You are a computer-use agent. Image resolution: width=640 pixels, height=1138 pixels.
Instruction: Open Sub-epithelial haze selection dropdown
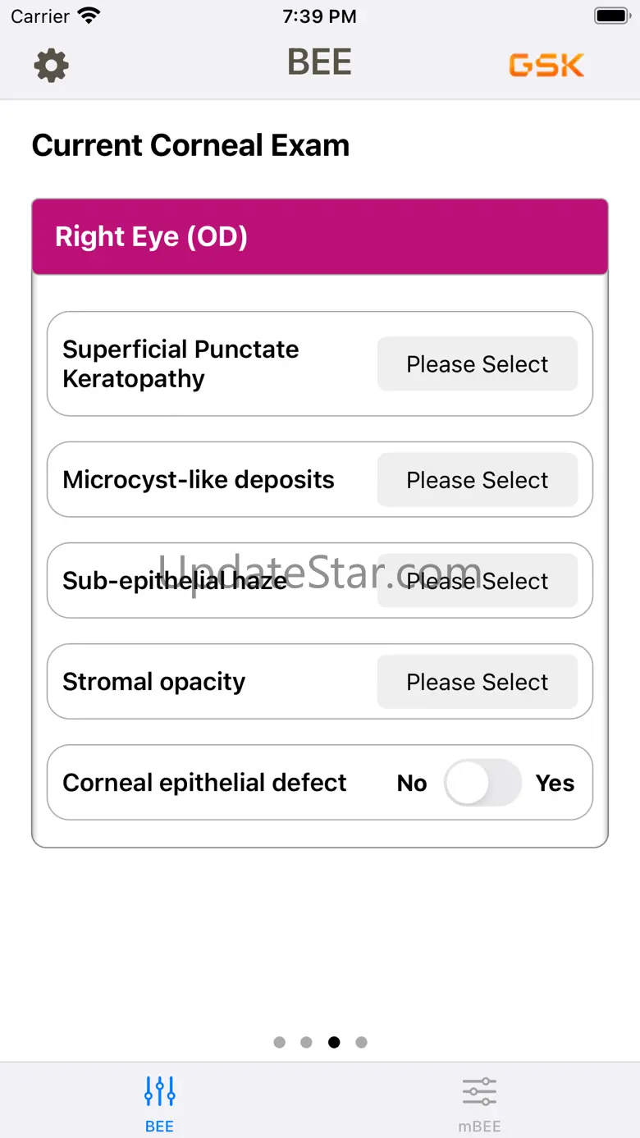(x=478, y=581)
